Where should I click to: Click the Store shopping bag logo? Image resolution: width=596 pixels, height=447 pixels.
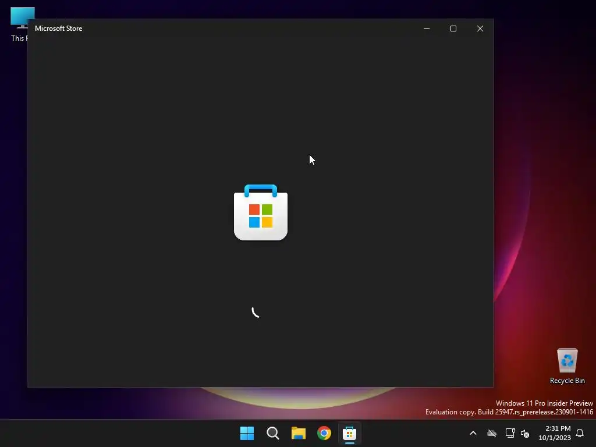(x=261, y=212)
